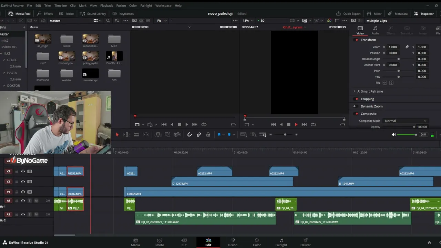This screenshot has width=441, height=248.
Task: Adjust the Rotation Angle slider
Action: point(399,59)
